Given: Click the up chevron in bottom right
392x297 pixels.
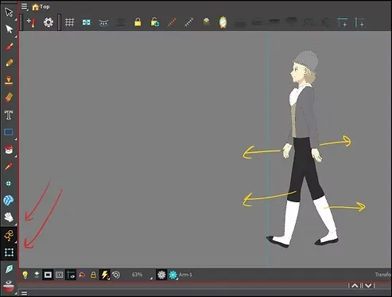Looking at the screenshot, I should tap(355, 286).
